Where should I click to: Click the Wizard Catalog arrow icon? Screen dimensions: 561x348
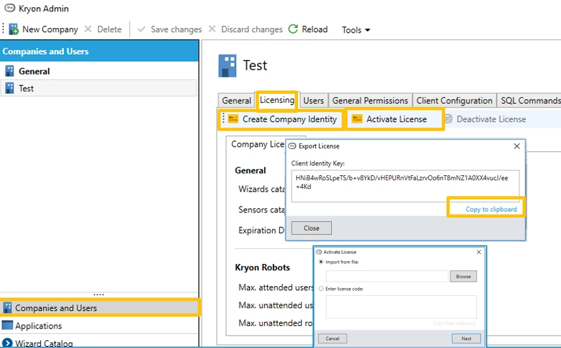7,343
